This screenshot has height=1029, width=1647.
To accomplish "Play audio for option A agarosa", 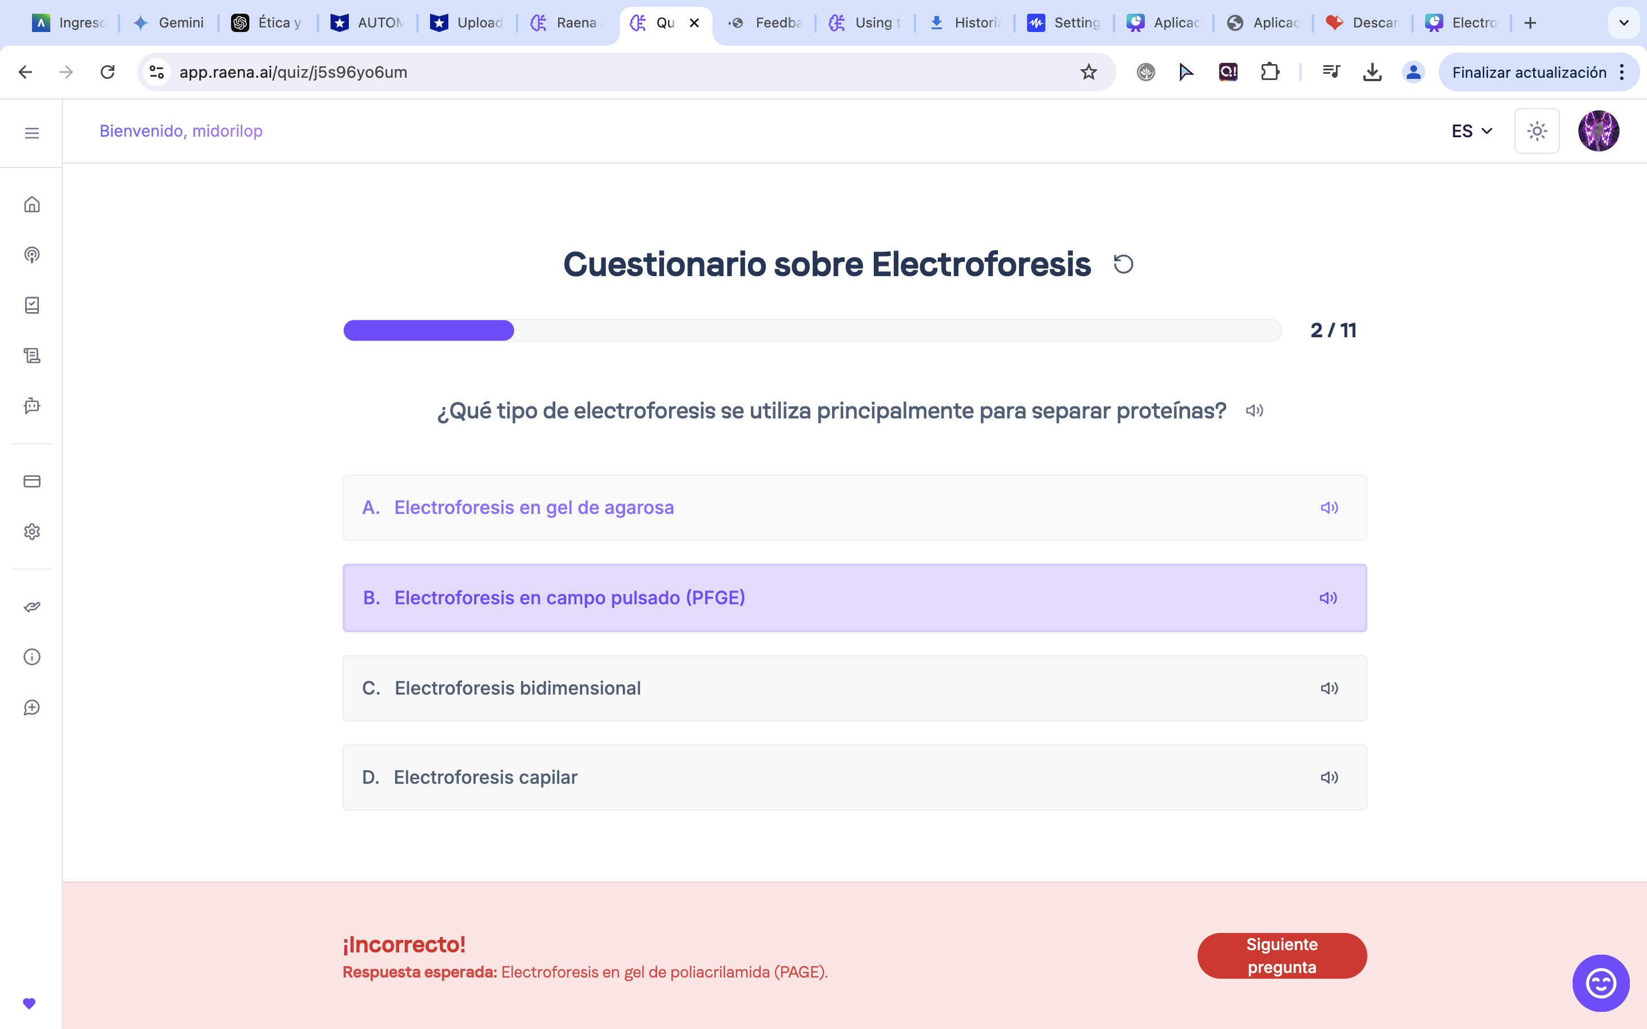I will pos(1328,508).
